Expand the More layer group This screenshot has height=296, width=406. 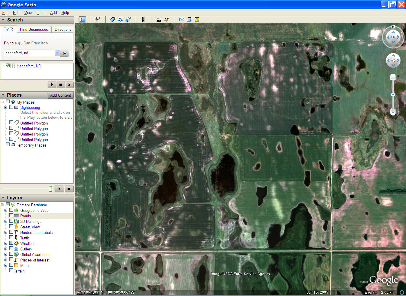6,266
